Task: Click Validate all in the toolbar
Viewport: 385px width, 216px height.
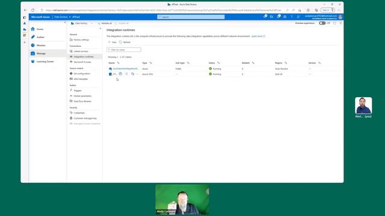Action: click(x=105, y=23)
